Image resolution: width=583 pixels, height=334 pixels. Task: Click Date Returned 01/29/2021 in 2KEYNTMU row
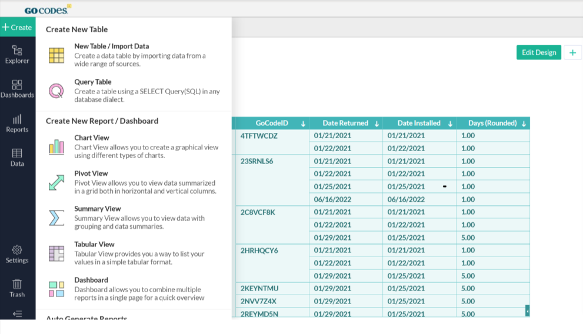click(346, 288)
